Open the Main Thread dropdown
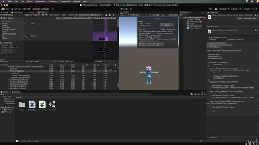The image size is (259, 145). (x=40, y=61)
